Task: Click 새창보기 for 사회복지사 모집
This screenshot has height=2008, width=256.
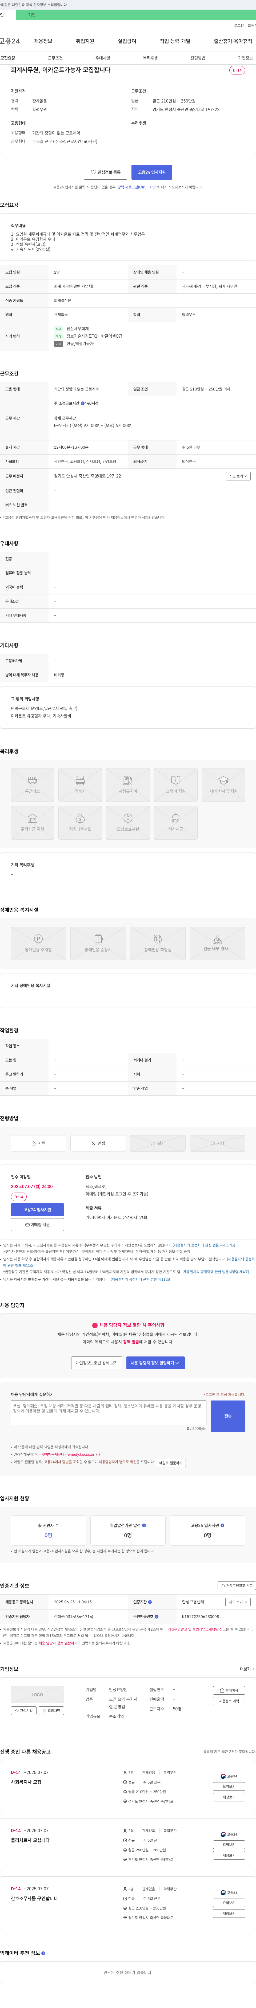Action: (x=229, y=1797)
